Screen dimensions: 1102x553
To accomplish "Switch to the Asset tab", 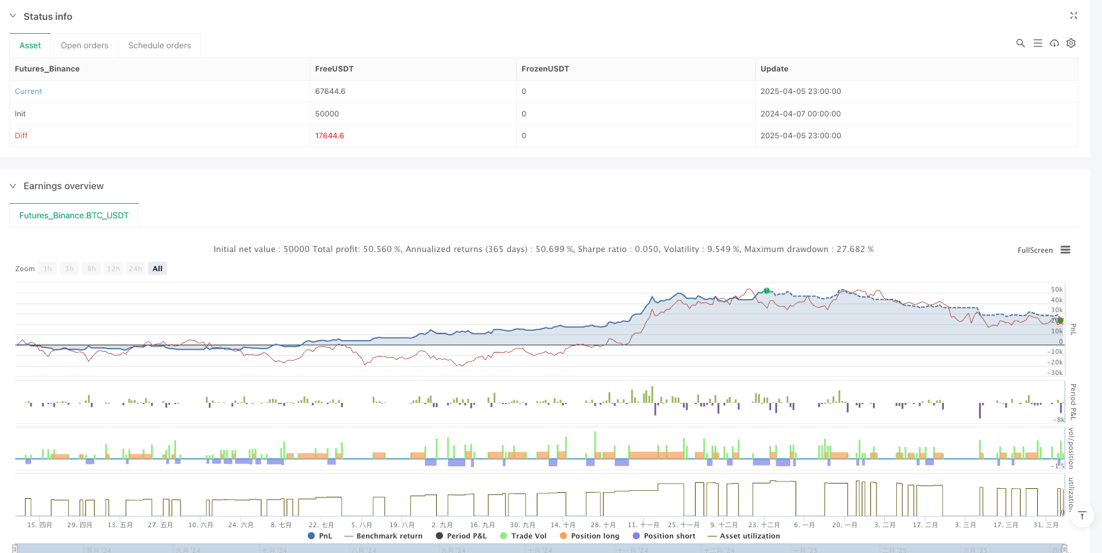I will [x=30, y=46].
